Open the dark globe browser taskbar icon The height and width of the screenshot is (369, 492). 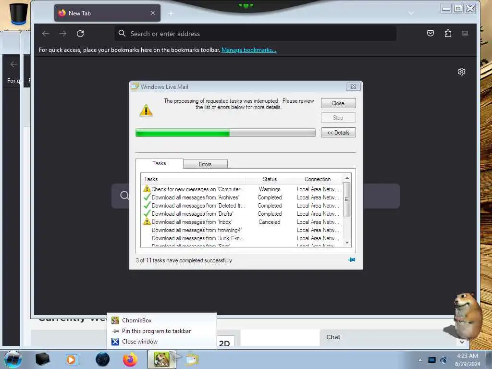[103, 359]
